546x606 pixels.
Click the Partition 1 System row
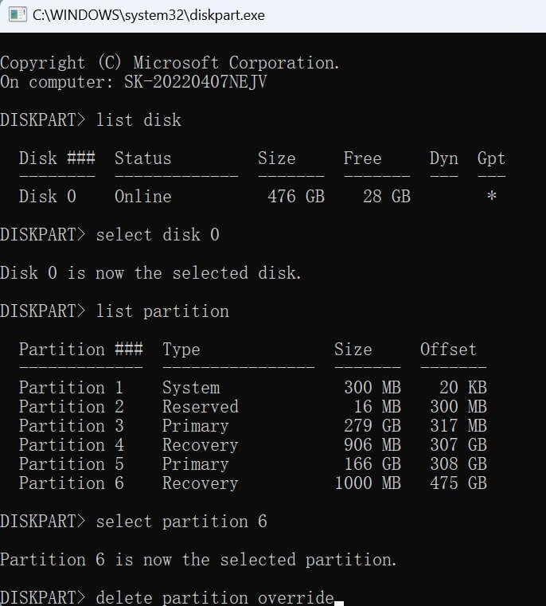tap(119, 388)
